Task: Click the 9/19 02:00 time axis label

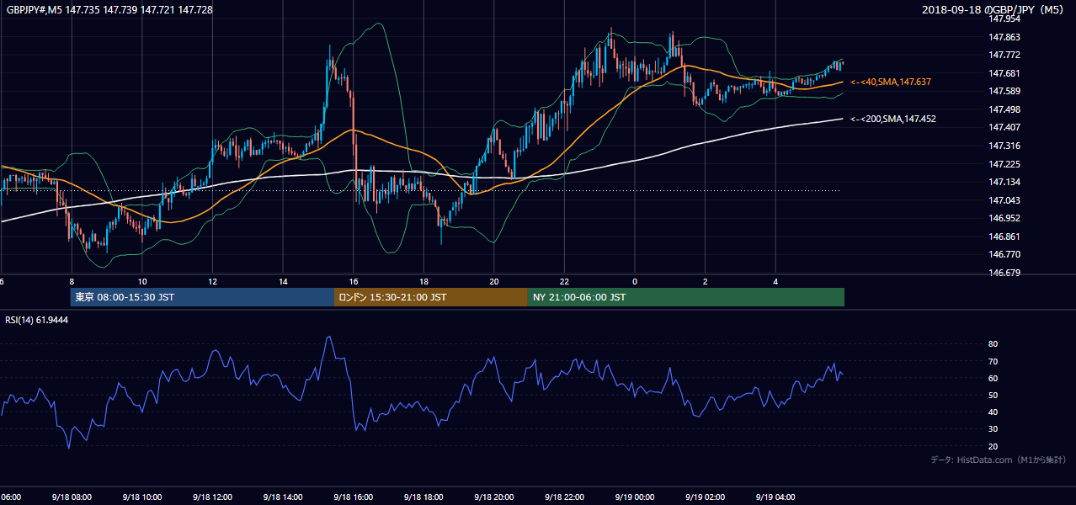Action: (x=706, y=497)
